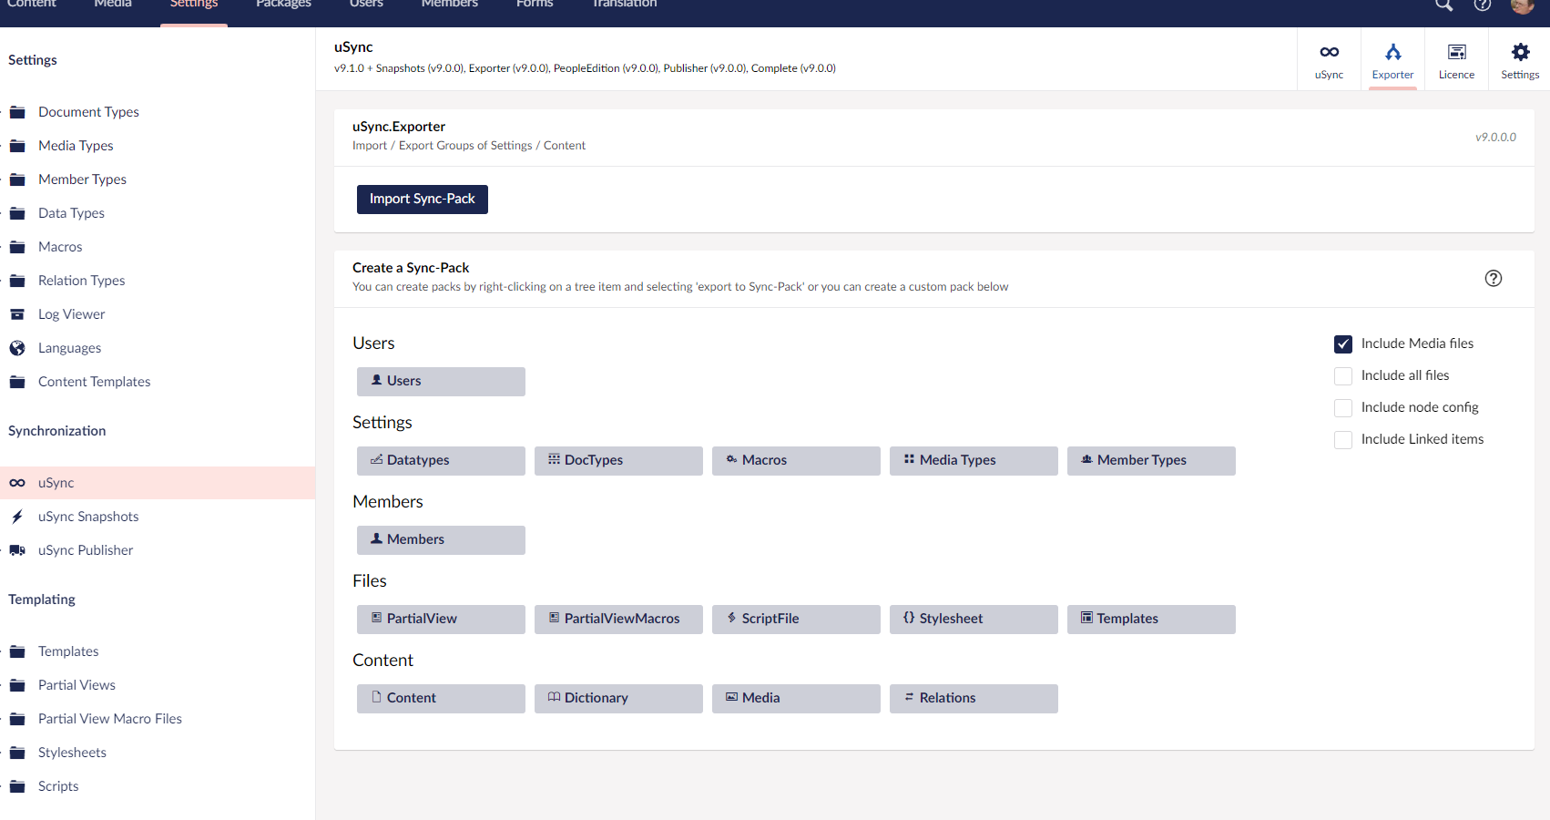Click the Import Sync-Pack button
This screenshot has height=820, width=1550.
[x=422, y=200]
